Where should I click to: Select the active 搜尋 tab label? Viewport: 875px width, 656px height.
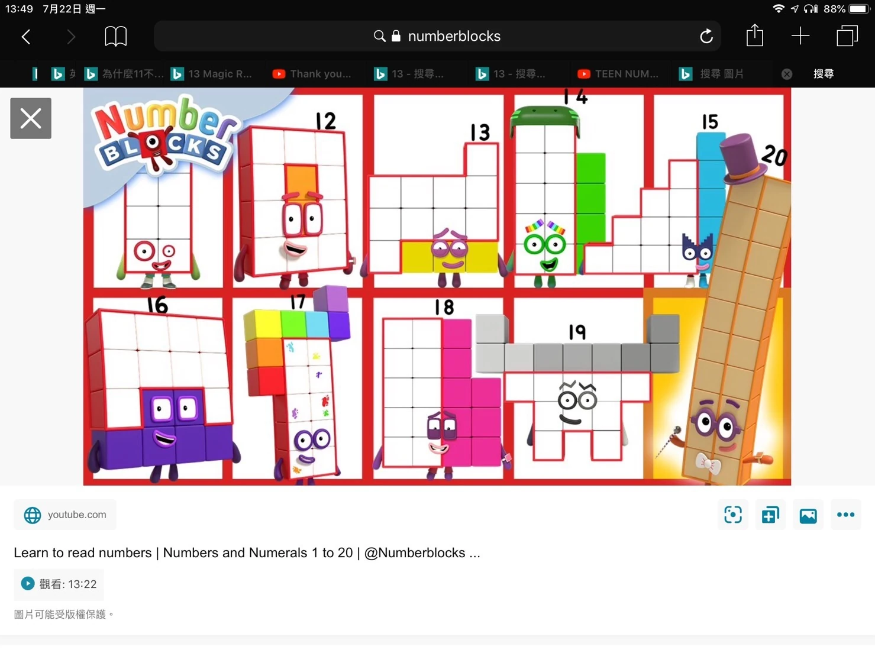pyautogui.click(x=824, y=74)
